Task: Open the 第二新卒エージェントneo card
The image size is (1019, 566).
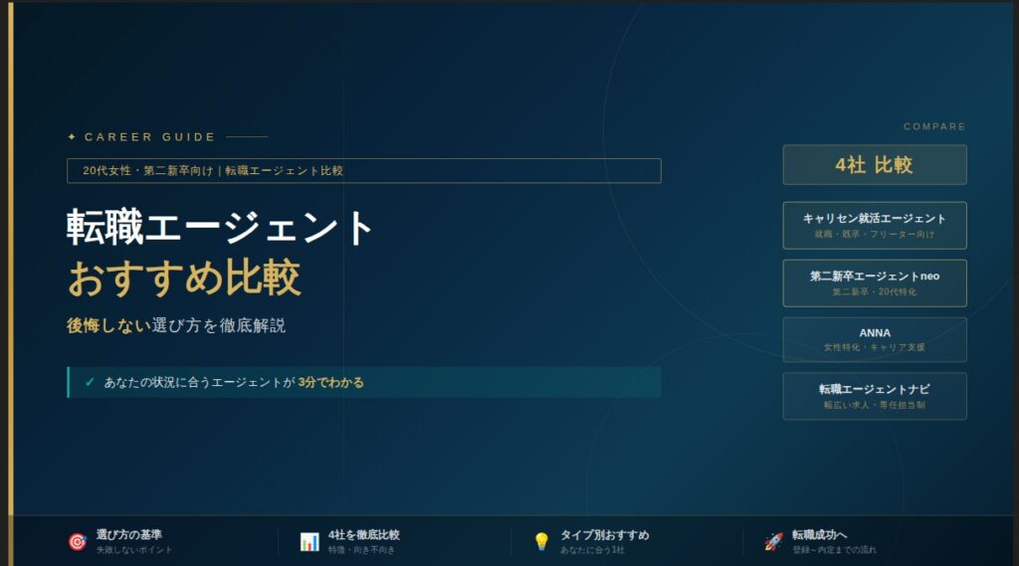Action: (875, 283)
